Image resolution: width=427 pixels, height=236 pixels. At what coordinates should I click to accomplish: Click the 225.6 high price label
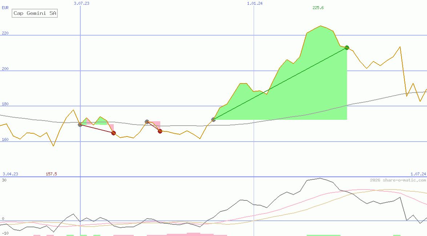318,8
